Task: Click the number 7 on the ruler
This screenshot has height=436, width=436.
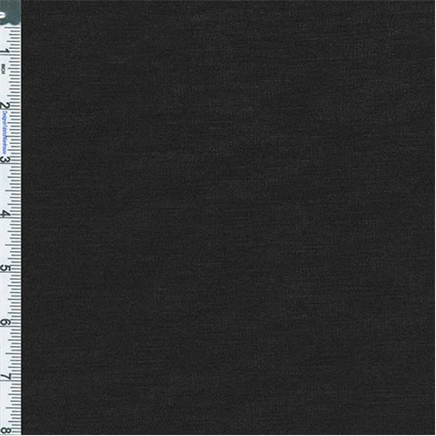Action: click(x=5, y=377)
